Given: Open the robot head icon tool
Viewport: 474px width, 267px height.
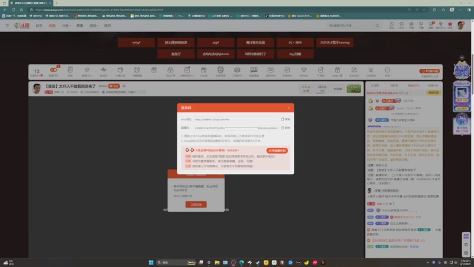Looking at the screenshot, I should (220, 71).
